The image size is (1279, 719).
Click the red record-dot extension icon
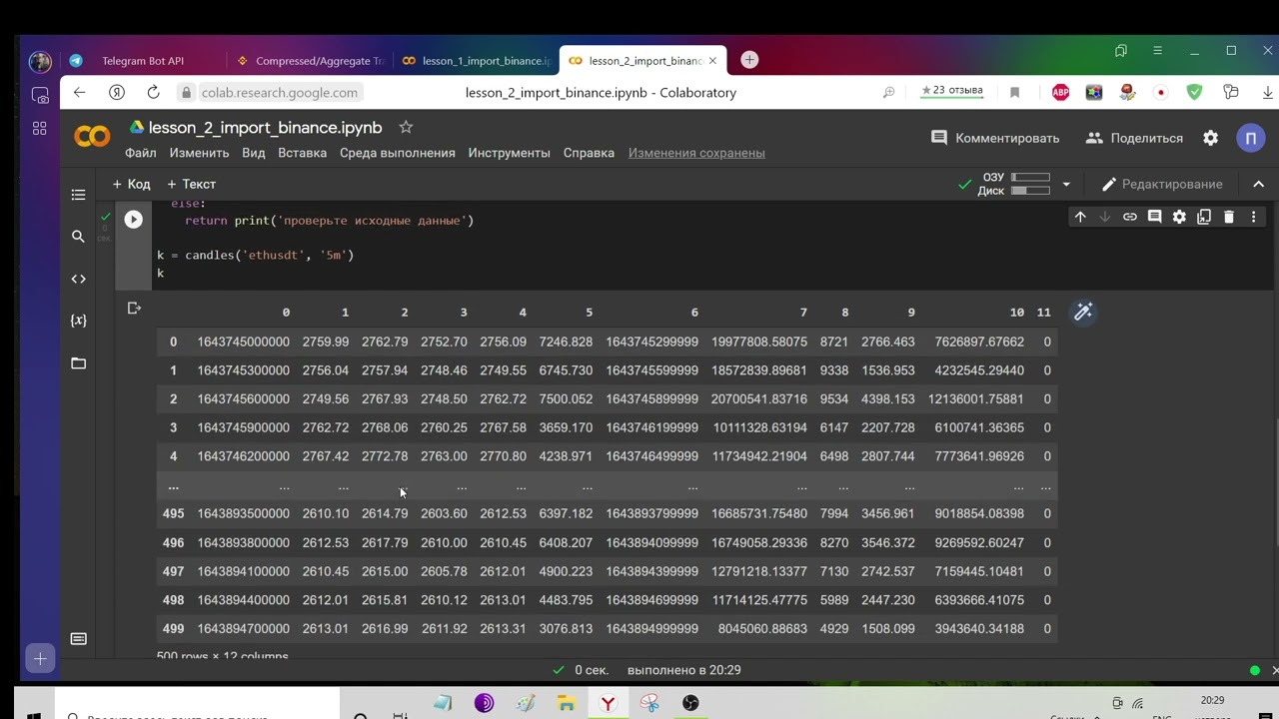(1160, 92)
